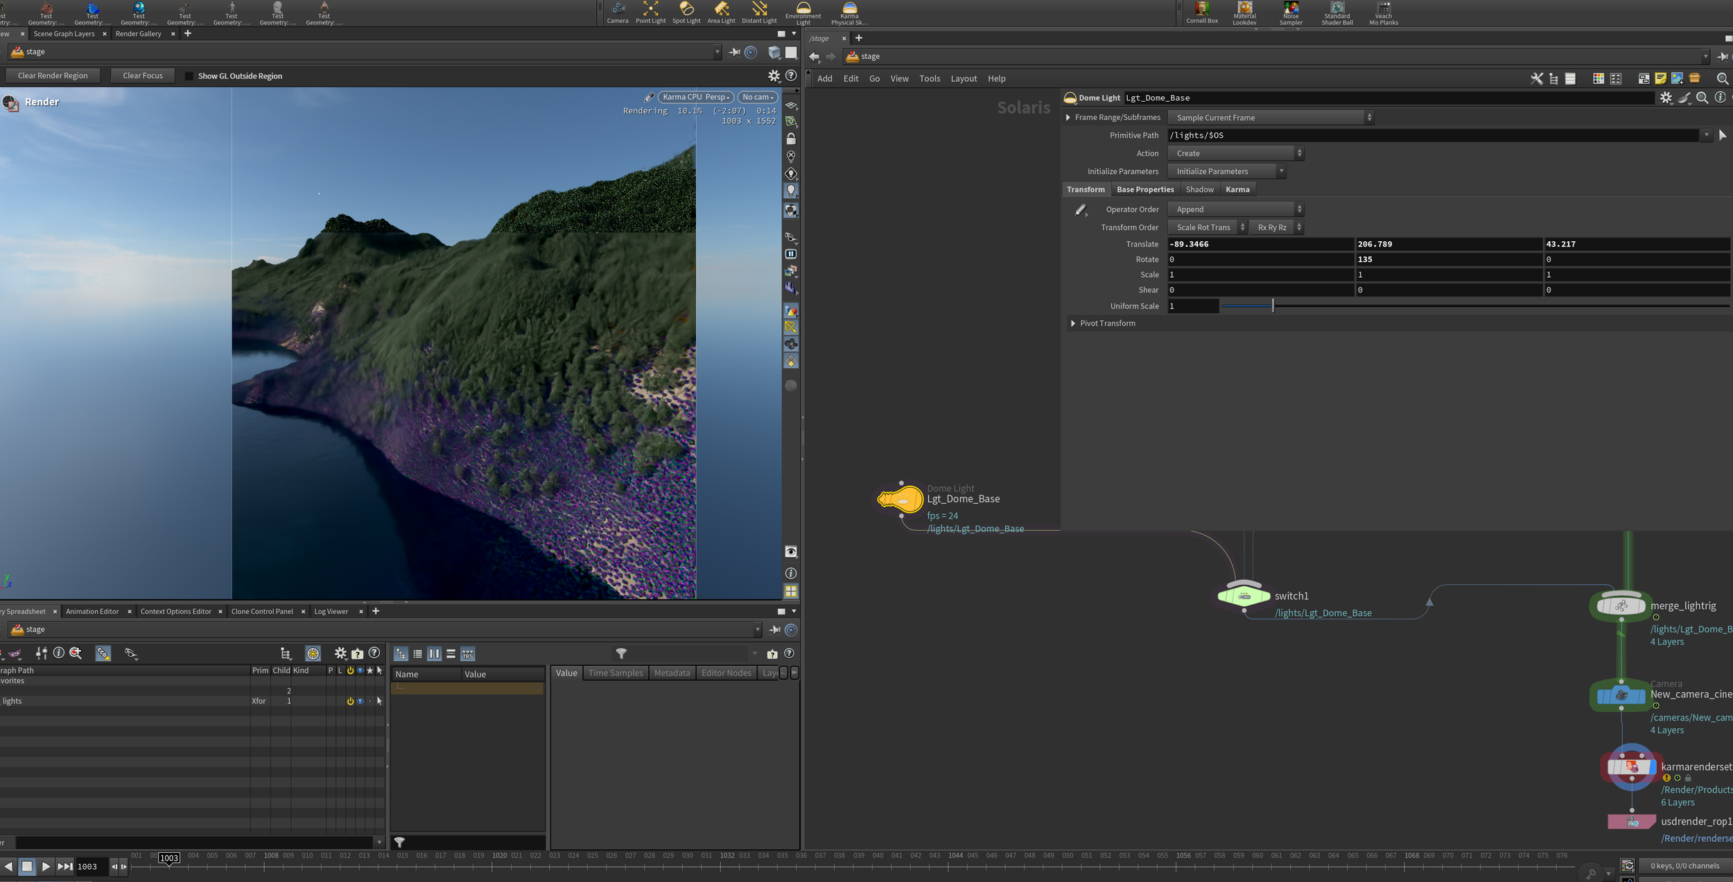Open the Add menu in network editor
Screen dimensions: 1733x882
tap(824, 78)
